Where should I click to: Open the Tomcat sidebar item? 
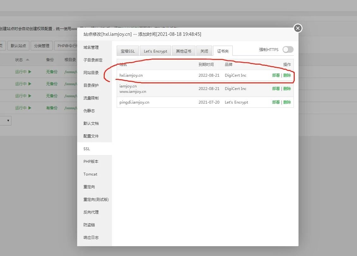coord(90,174)
